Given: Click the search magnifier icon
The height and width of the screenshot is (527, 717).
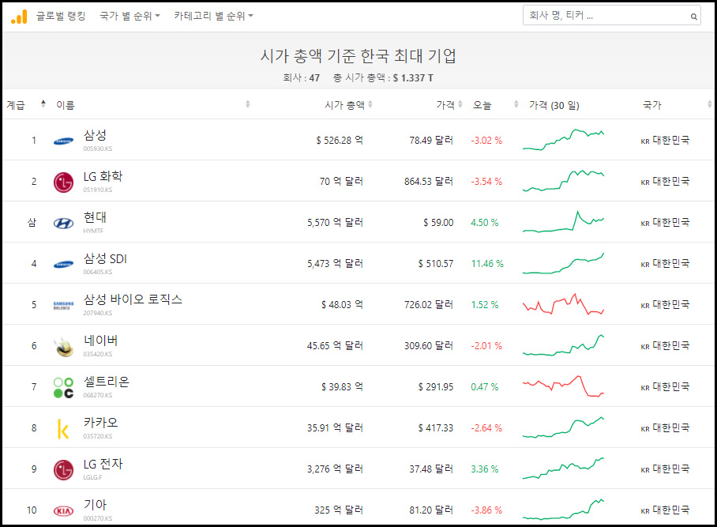Looking at the screenshot, I should tap(693, 17).
